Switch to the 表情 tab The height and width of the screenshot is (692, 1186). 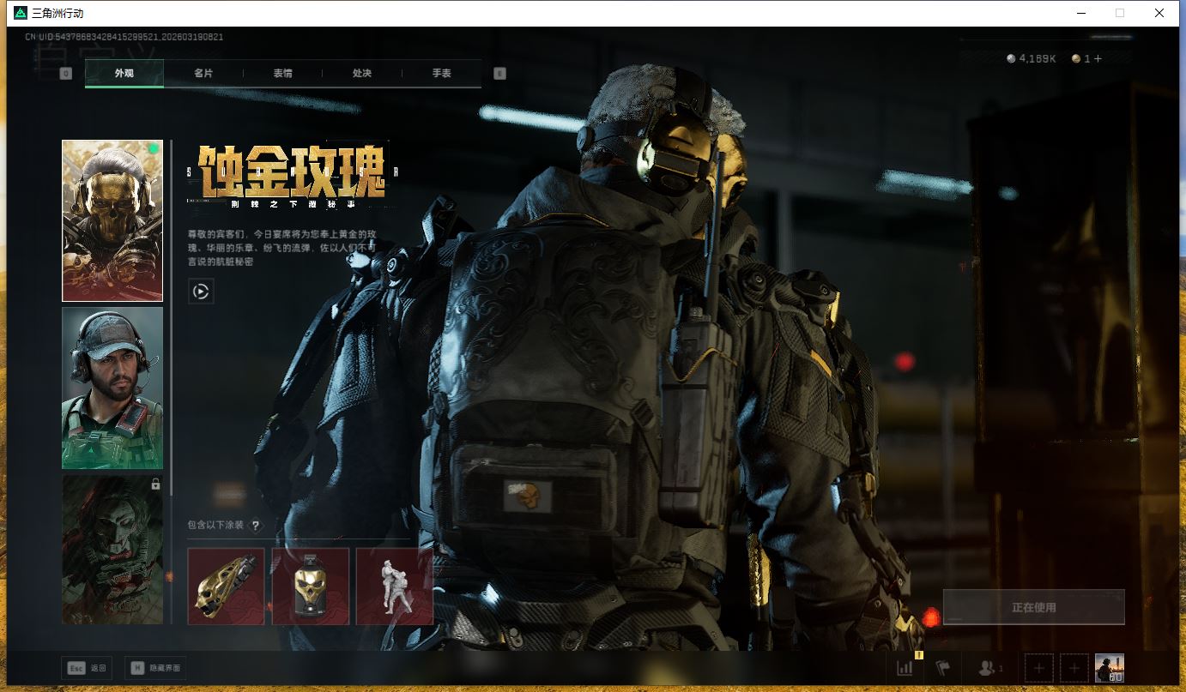282,74
